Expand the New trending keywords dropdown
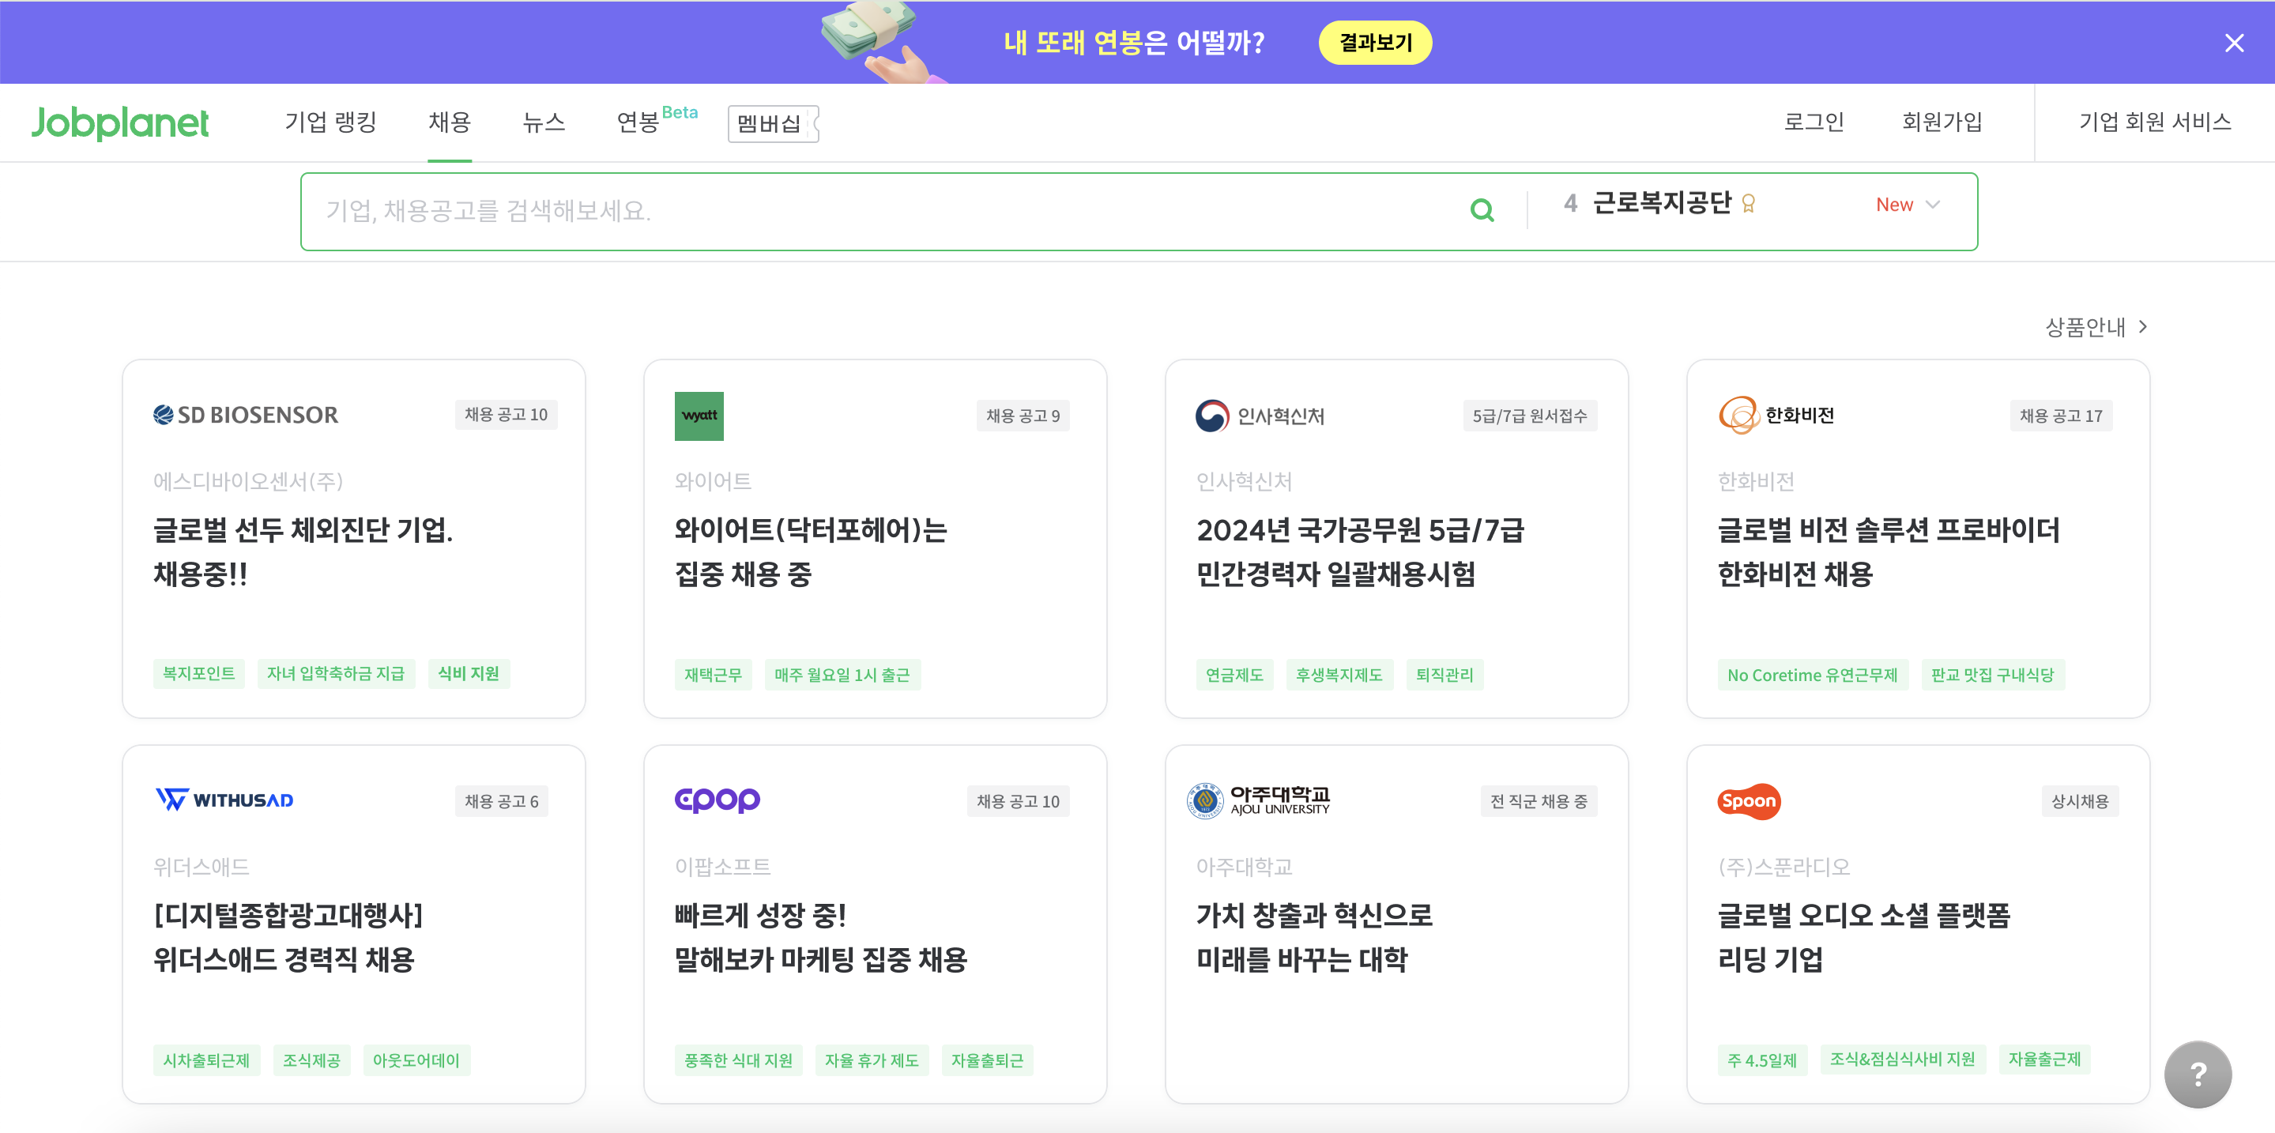 [1908, 204]
